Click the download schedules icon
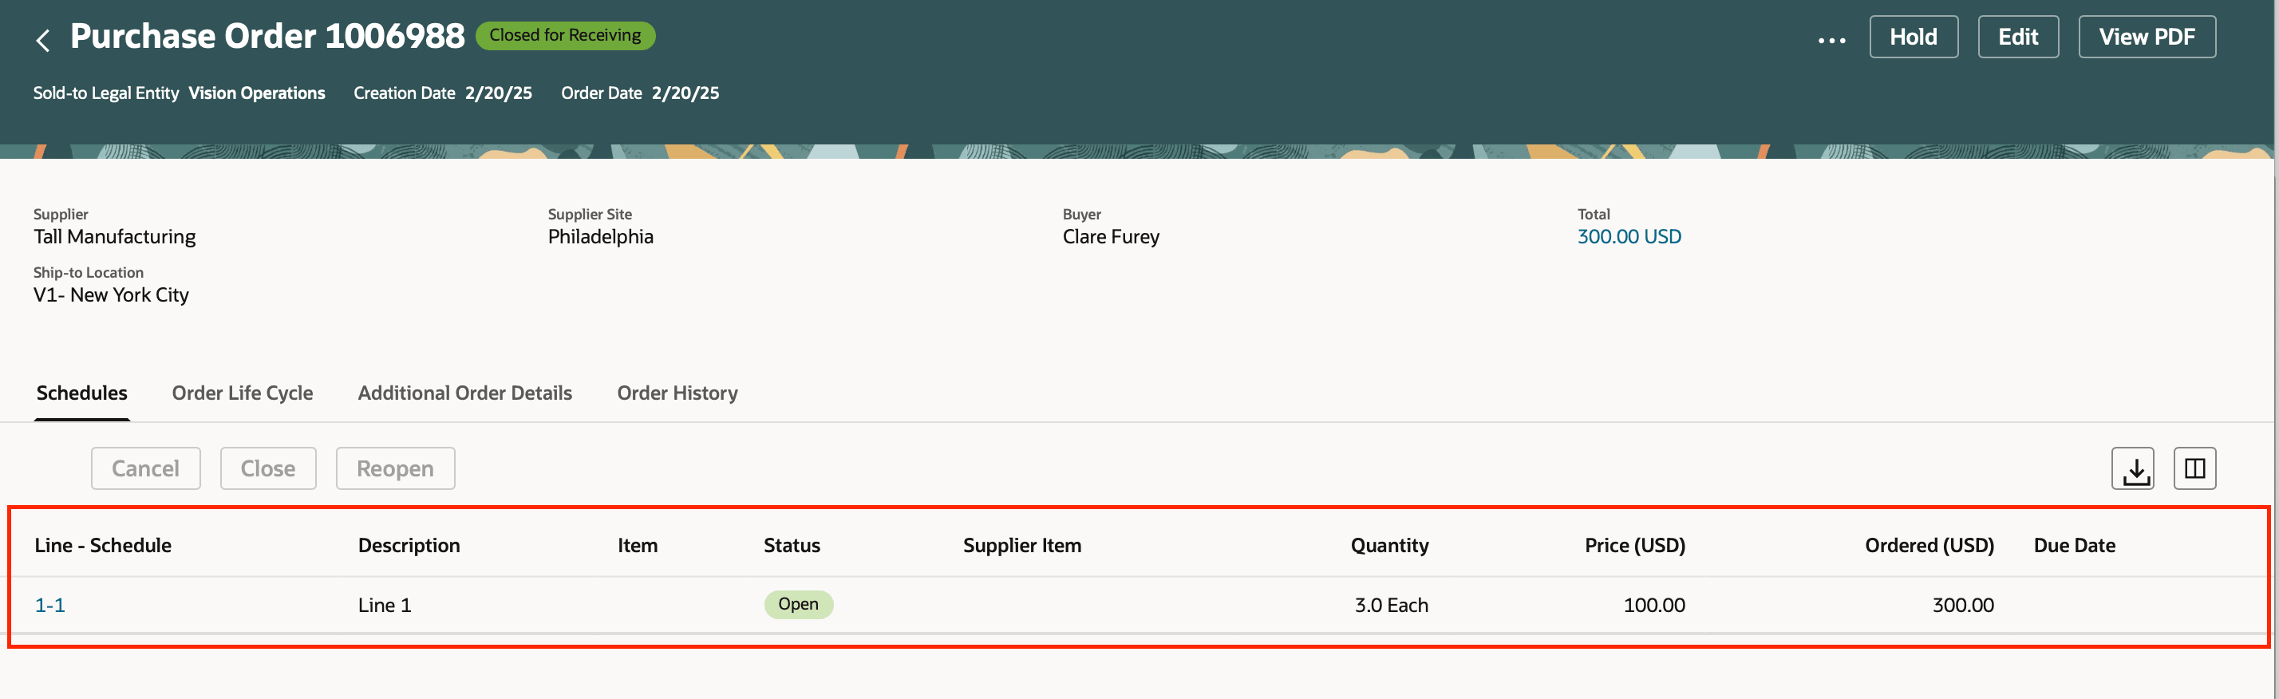 [x=2132, y=468]
